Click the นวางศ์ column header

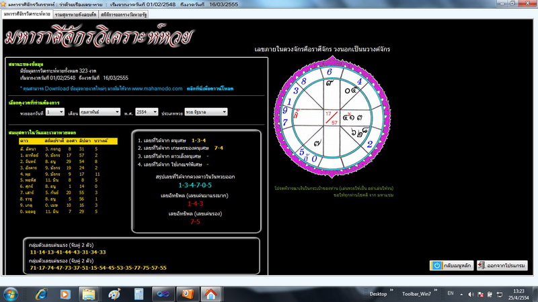tap(100, 141)
